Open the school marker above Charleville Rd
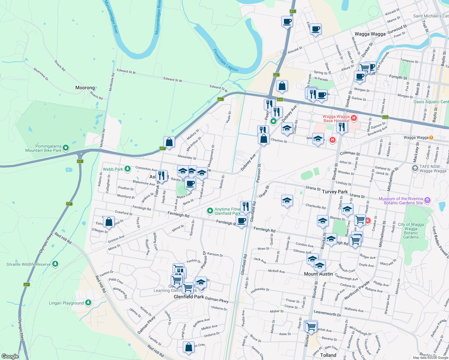Viewport: 449px width, 360px height. [x=287, y=201]
